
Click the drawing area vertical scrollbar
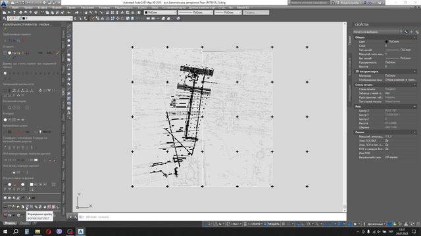click(345, 117)
